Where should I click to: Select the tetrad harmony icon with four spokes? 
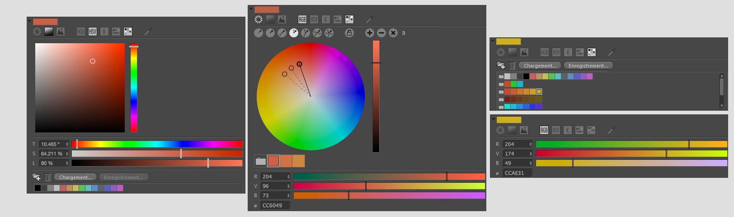click(317, 33)
